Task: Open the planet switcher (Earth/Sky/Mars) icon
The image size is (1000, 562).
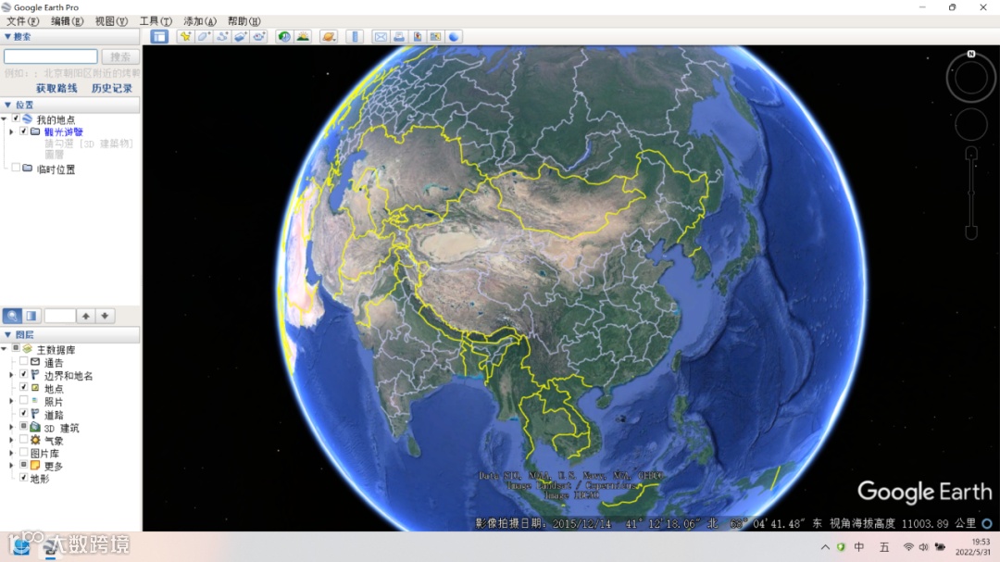Action: click(329, 37)
